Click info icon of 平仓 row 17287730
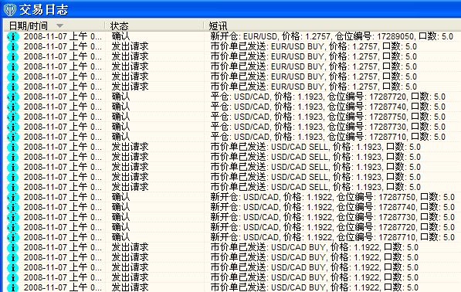The height and width of the screenshot is (292, 461). click(12, 127)
